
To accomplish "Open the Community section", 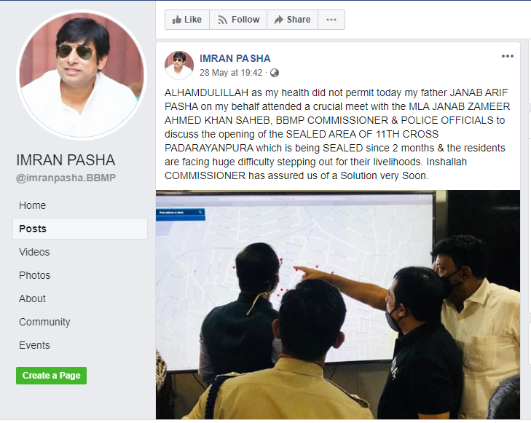I will pos(44,322).
